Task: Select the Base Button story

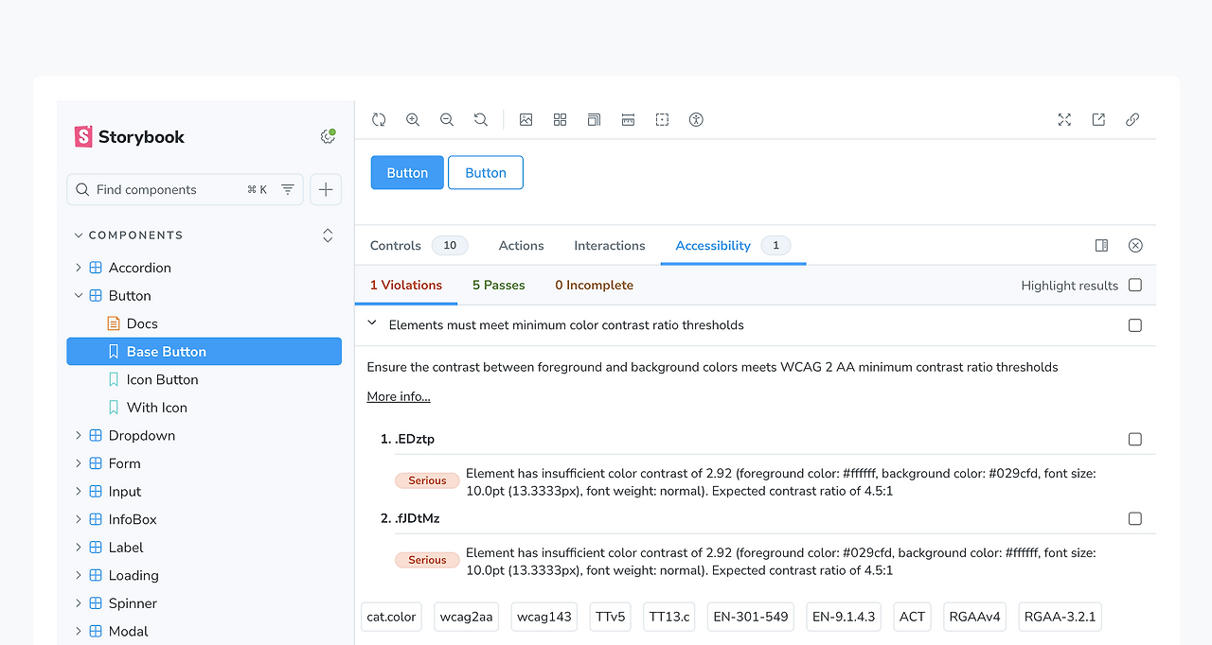Action: (204, 352)
